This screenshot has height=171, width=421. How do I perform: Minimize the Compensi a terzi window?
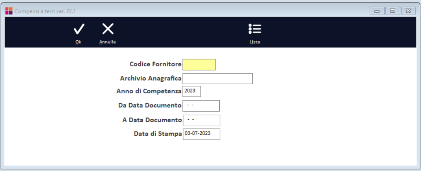(377, 11)
